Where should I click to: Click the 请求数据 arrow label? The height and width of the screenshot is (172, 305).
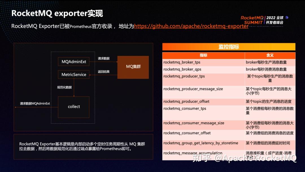click(x=103, y=58)
